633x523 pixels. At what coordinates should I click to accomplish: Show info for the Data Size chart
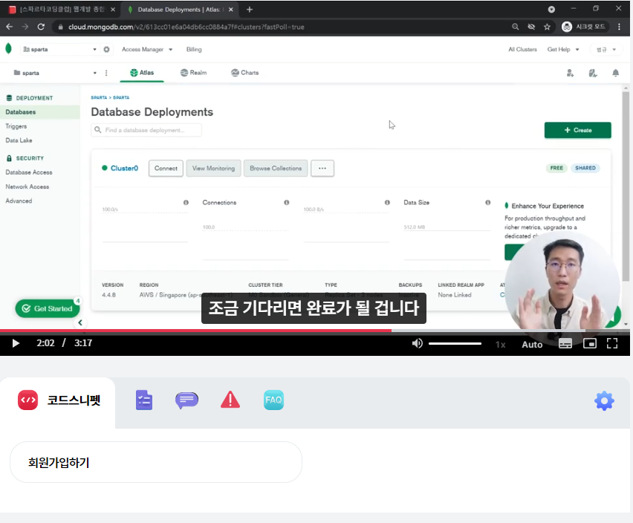487,203
